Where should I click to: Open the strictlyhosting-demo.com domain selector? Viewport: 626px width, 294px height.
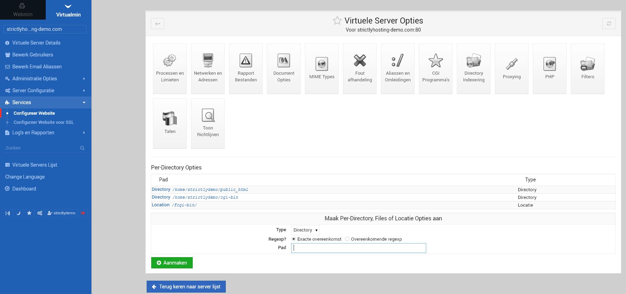point(45,29)
